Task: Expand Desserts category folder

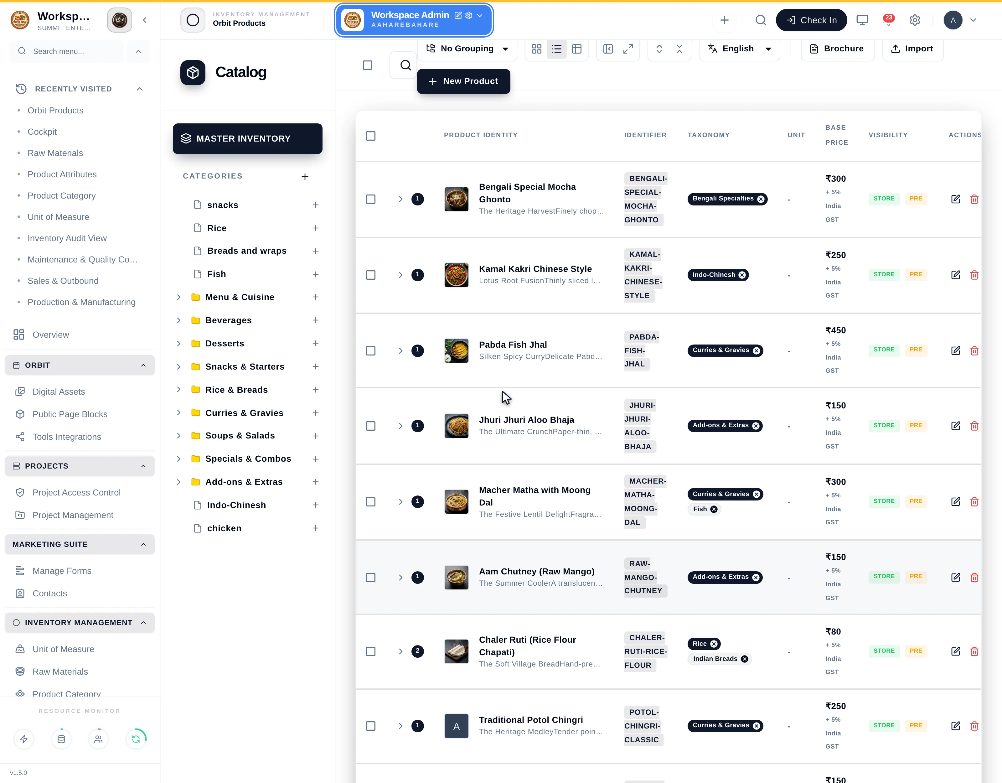Action: click(179, 344)
